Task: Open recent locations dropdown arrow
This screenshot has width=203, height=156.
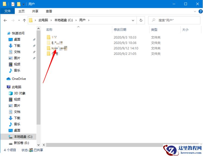Action: pos(19,20)
